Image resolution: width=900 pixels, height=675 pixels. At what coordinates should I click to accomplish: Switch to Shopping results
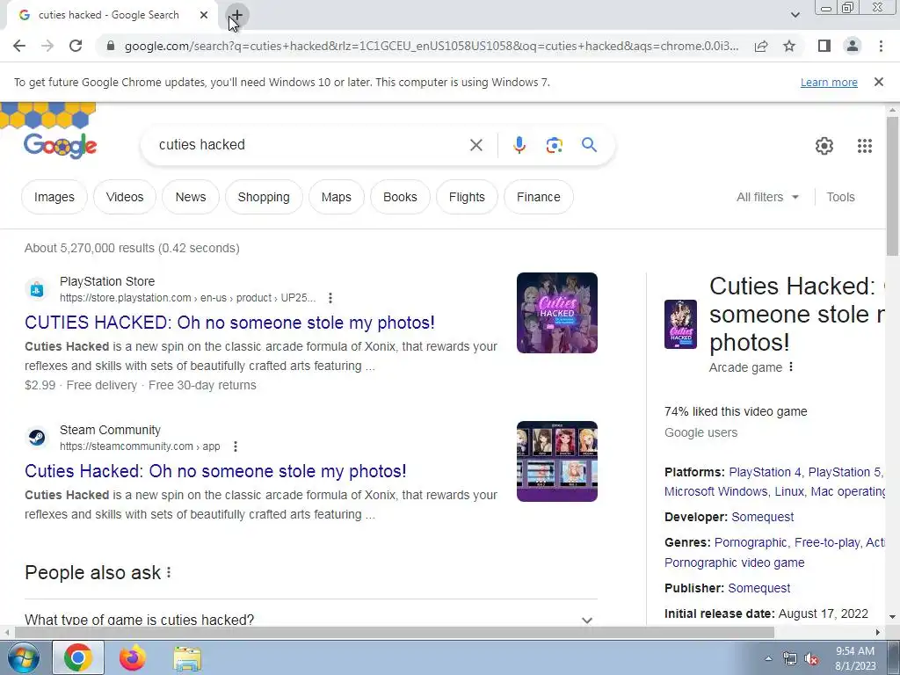coord(264,197)
